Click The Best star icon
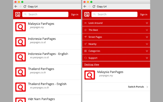 pyautogui.click(x=86, y=30)
